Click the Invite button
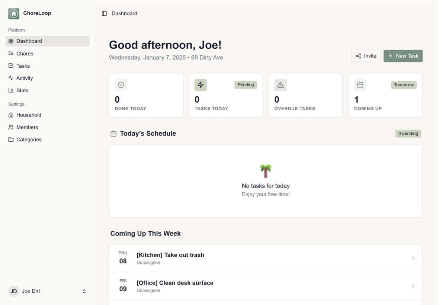Image resolution: width=439 pixels, height=305 pixels. (366, 56)
